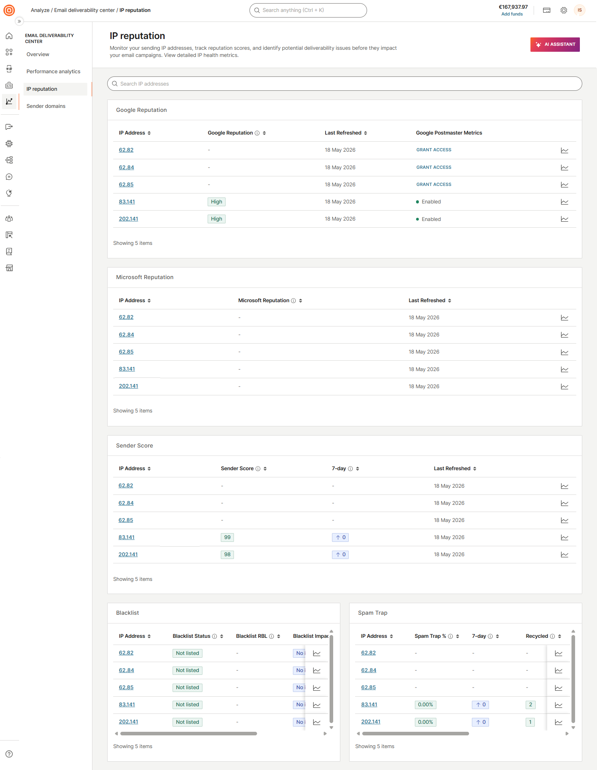Click the Analyze breadcrumb
Image resolution: width=597 pixels, height=770 pixels.
pyautogui.click(x=40, y=10)
